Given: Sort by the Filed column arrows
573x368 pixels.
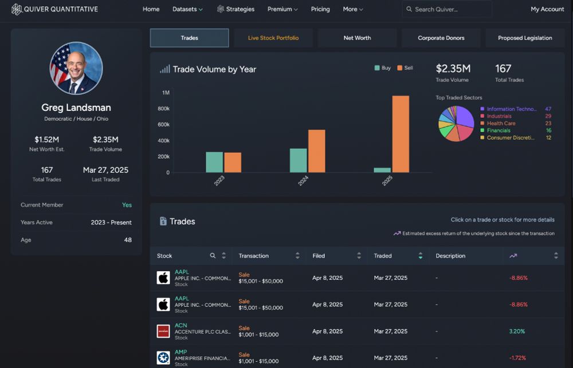Looking at the screenshot, I should [x=359, y=256].
